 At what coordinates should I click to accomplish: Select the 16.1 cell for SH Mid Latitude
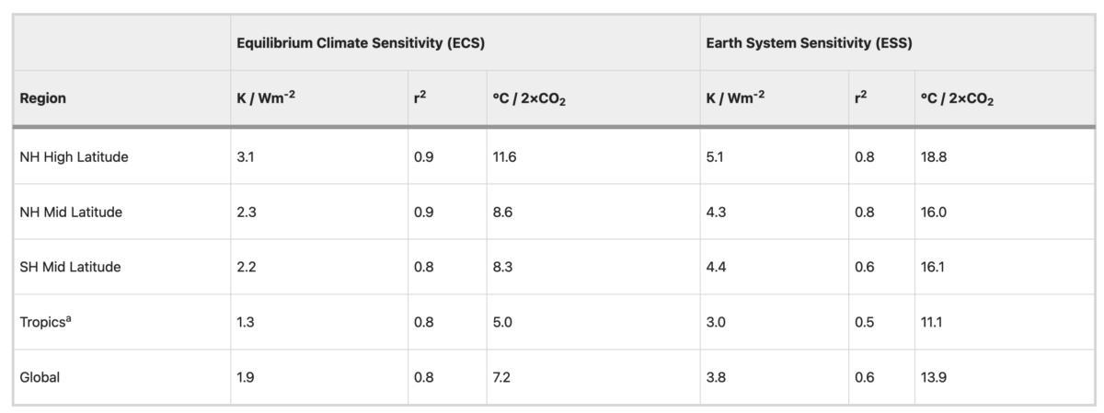tap(933, 268)
